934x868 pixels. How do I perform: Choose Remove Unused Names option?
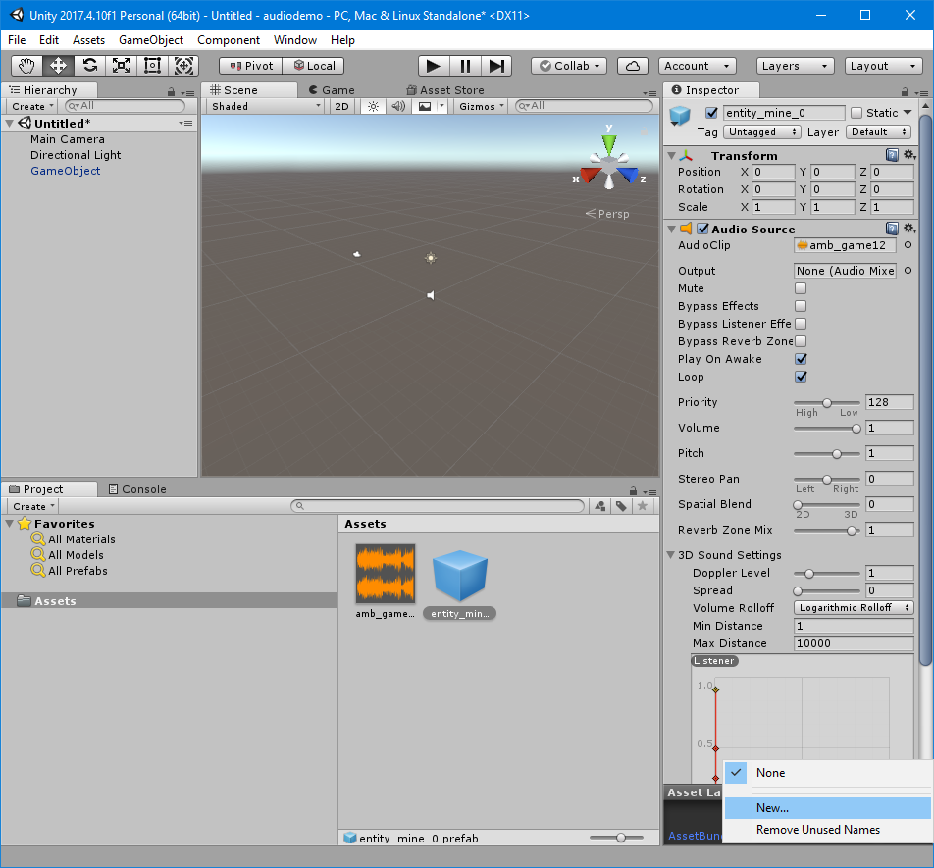[827, 830]
